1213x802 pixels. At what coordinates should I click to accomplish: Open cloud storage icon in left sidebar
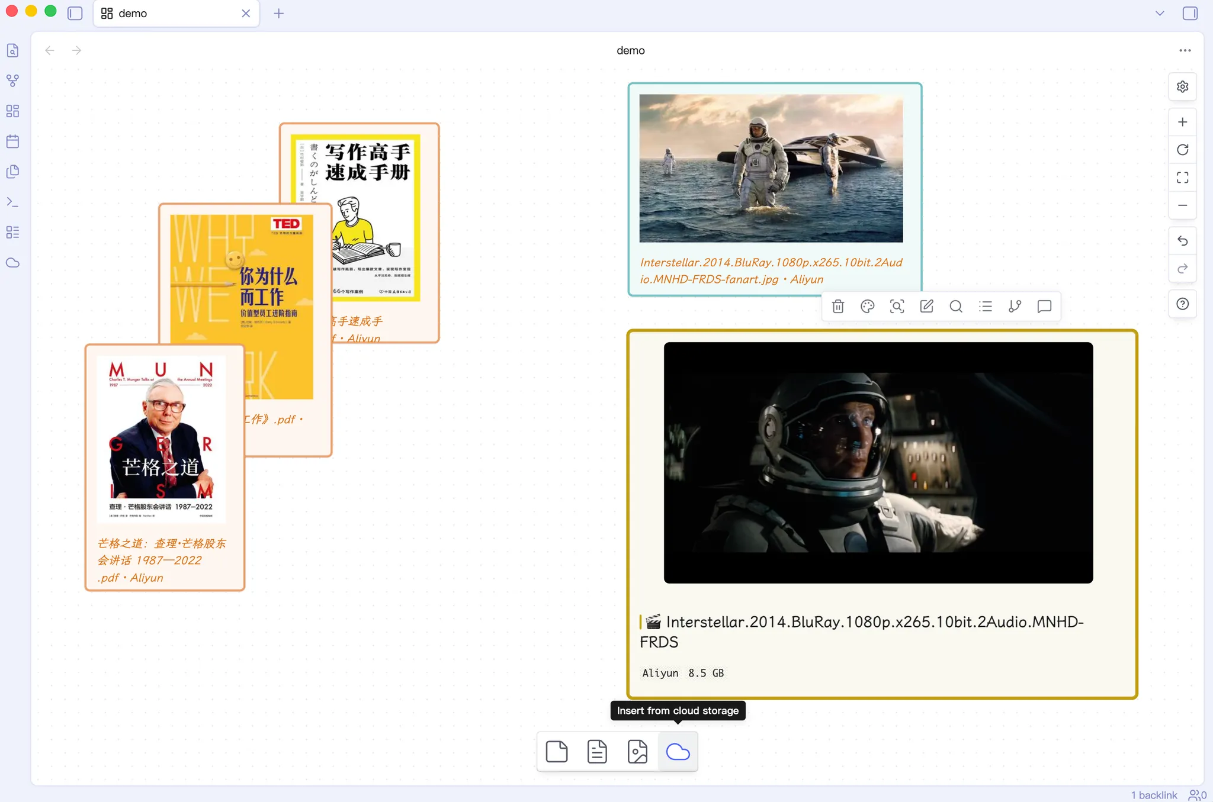12,263
